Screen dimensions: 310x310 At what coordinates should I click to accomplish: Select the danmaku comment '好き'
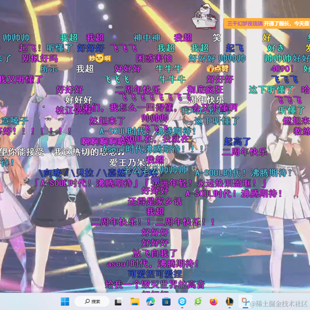pyautogui.click(x=276, y=48)
